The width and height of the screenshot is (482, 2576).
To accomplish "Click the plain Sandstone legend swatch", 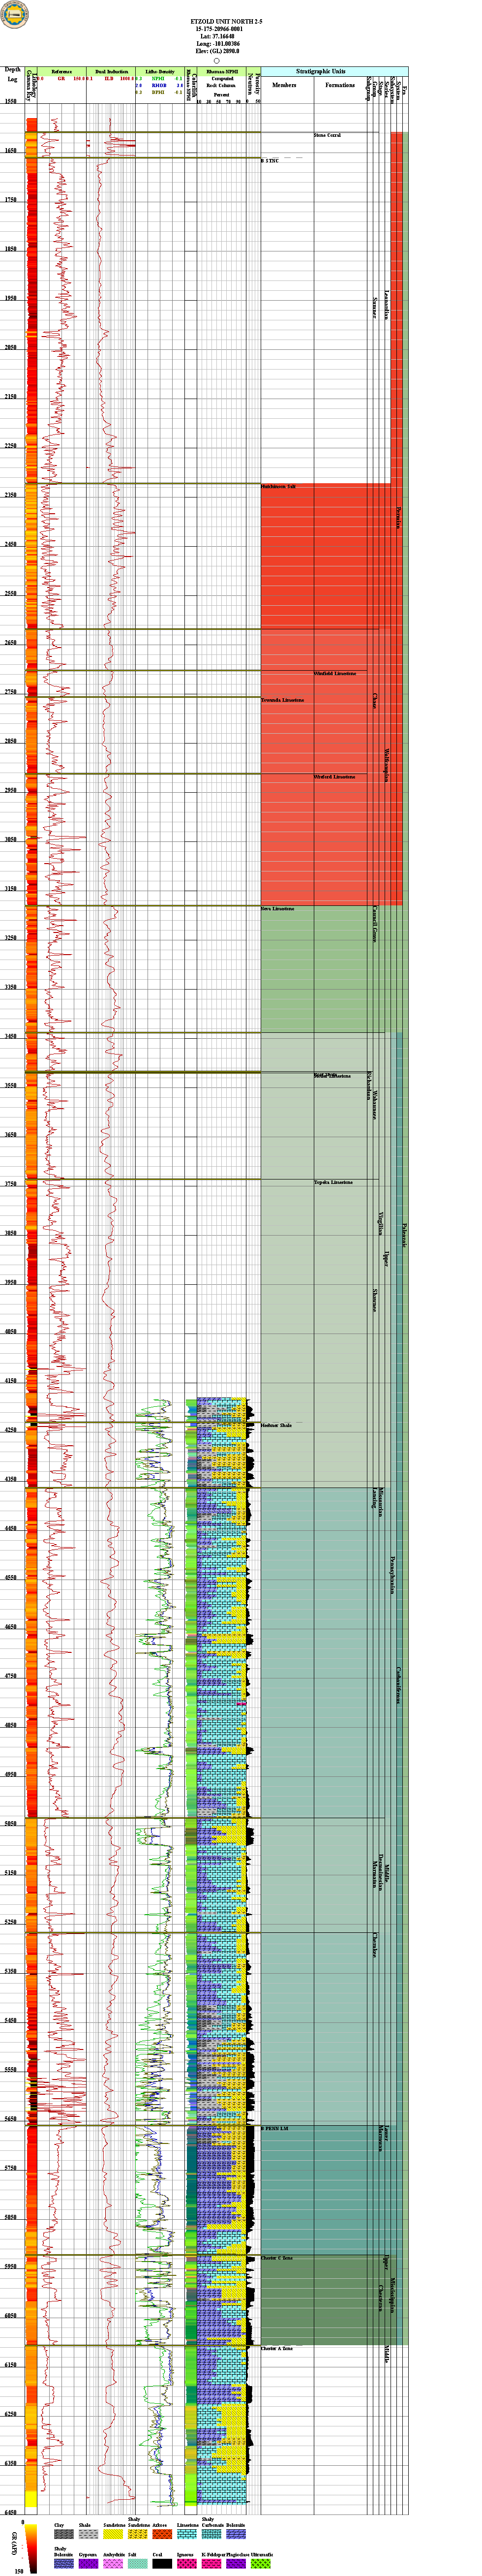I will [113, 2535].
